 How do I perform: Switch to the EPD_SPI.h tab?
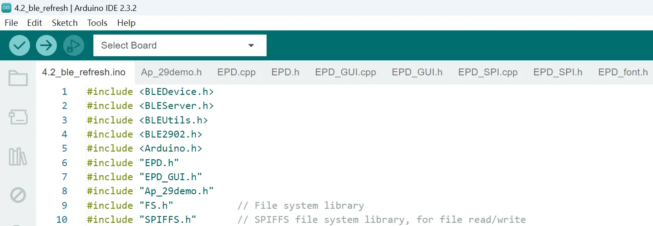point(557,72)
